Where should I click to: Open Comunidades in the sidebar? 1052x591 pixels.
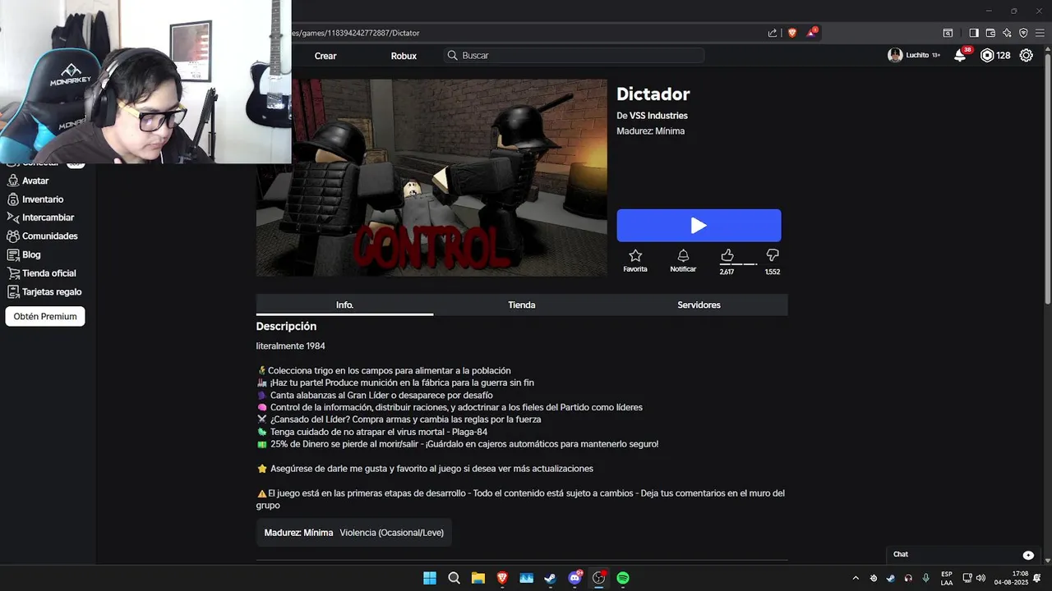pos(43,236)
